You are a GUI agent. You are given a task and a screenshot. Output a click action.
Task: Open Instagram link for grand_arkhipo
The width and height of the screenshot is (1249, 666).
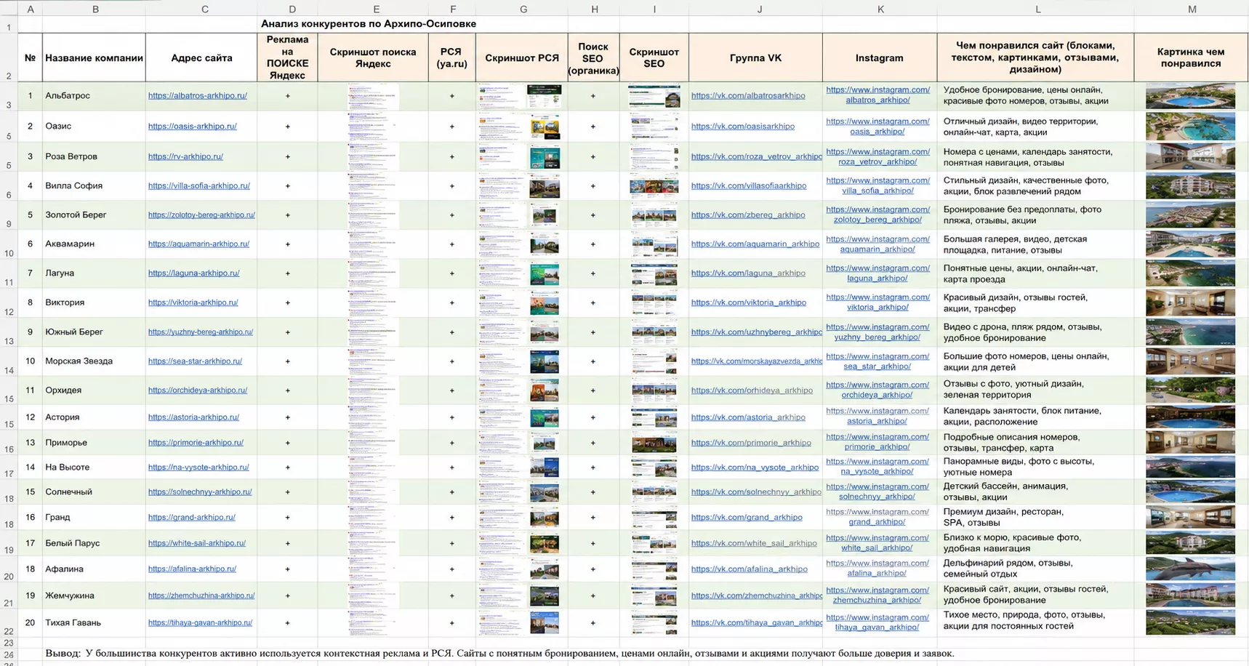coord(878,516)
